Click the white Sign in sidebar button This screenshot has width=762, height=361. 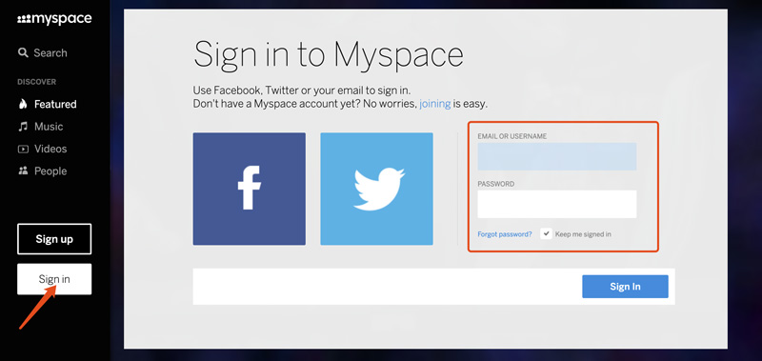coord(54,279)
